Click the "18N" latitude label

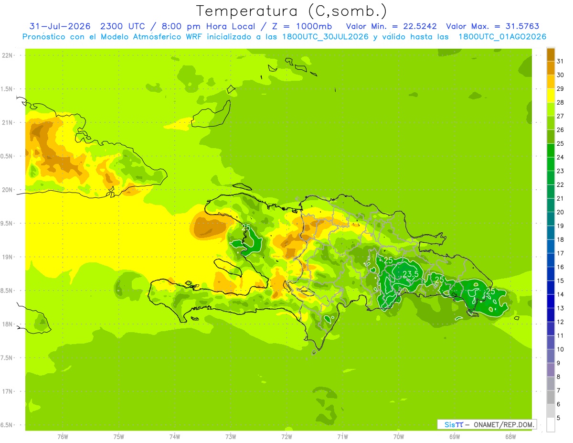pyautogui.click(x=7, y=324)
